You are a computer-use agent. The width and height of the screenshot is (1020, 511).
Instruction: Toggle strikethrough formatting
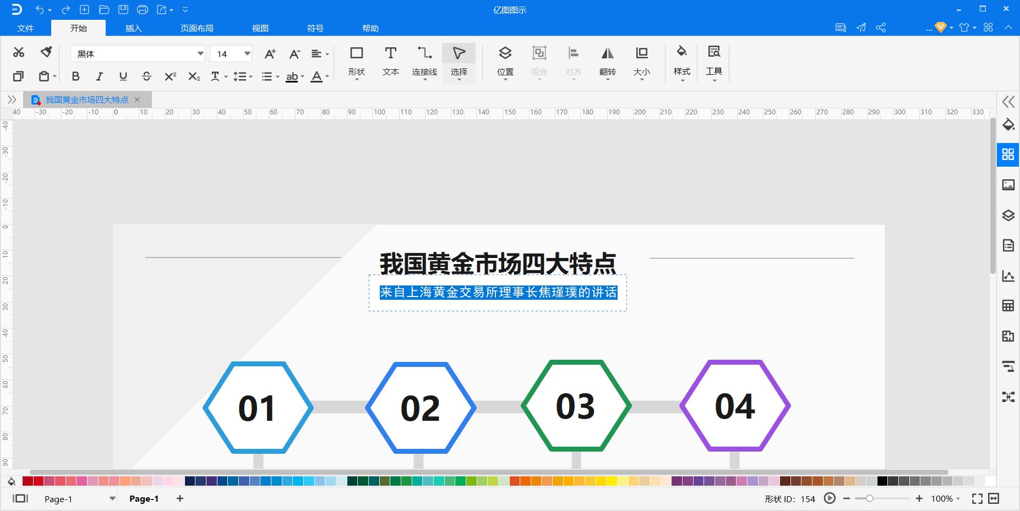(146, 76)
